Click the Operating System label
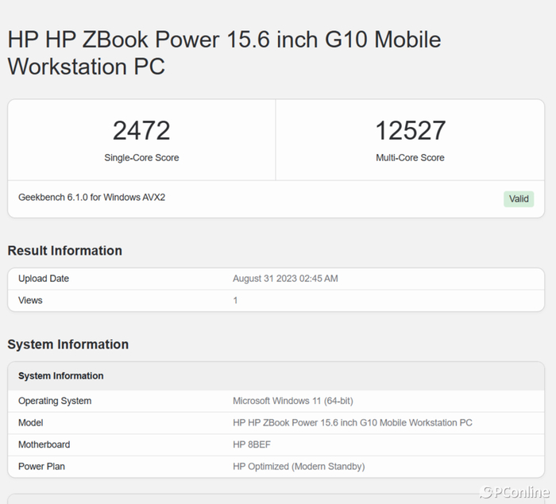This screenshot has width=556, height=504. (x=55, y=401)
